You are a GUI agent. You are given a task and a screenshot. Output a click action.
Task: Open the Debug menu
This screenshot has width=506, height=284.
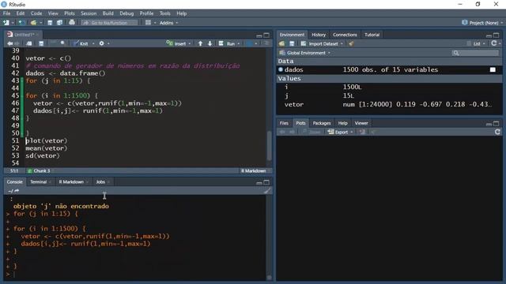coord(126,13)
